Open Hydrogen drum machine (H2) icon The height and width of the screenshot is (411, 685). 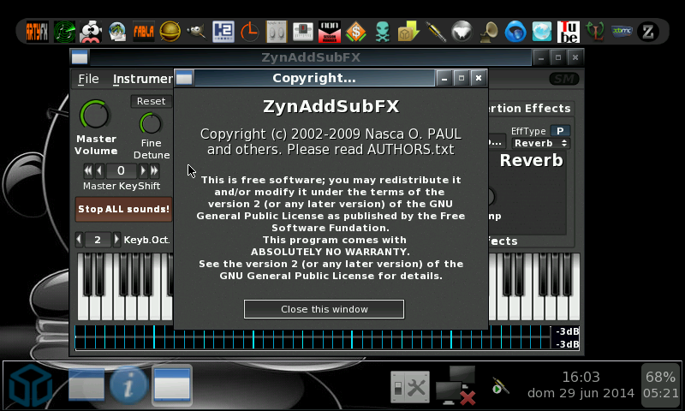[x=223, y=32]
